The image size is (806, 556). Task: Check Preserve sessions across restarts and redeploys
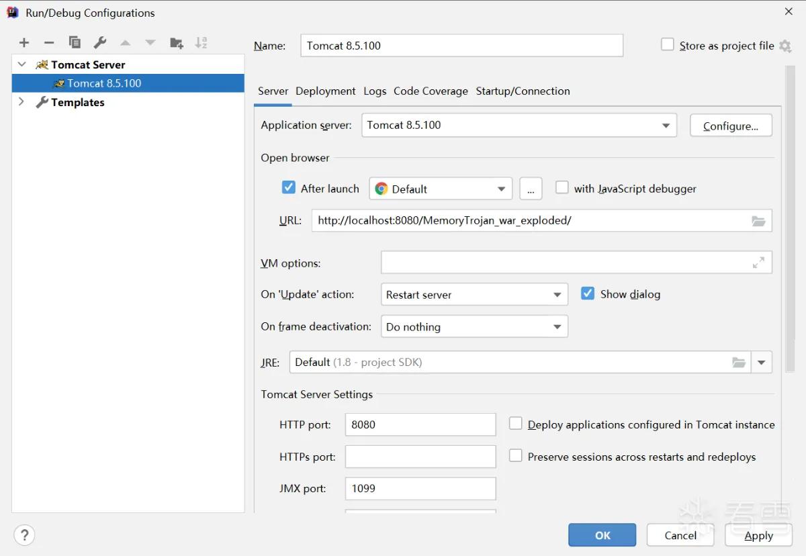[516, 455]
